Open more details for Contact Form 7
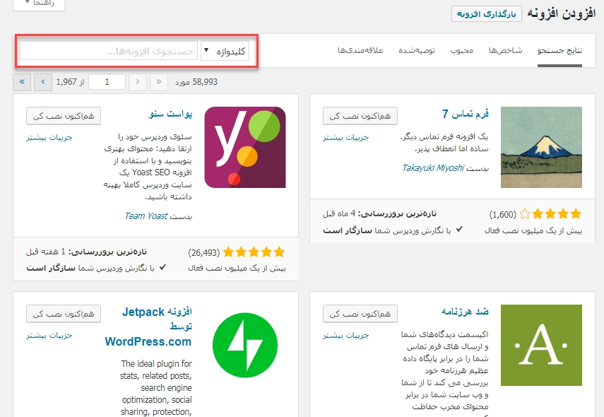 (x=346, y=137)
